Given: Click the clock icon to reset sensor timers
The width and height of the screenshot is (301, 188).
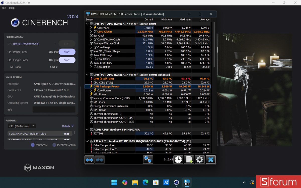Looking at the screenshot, I should click(178, 159).
